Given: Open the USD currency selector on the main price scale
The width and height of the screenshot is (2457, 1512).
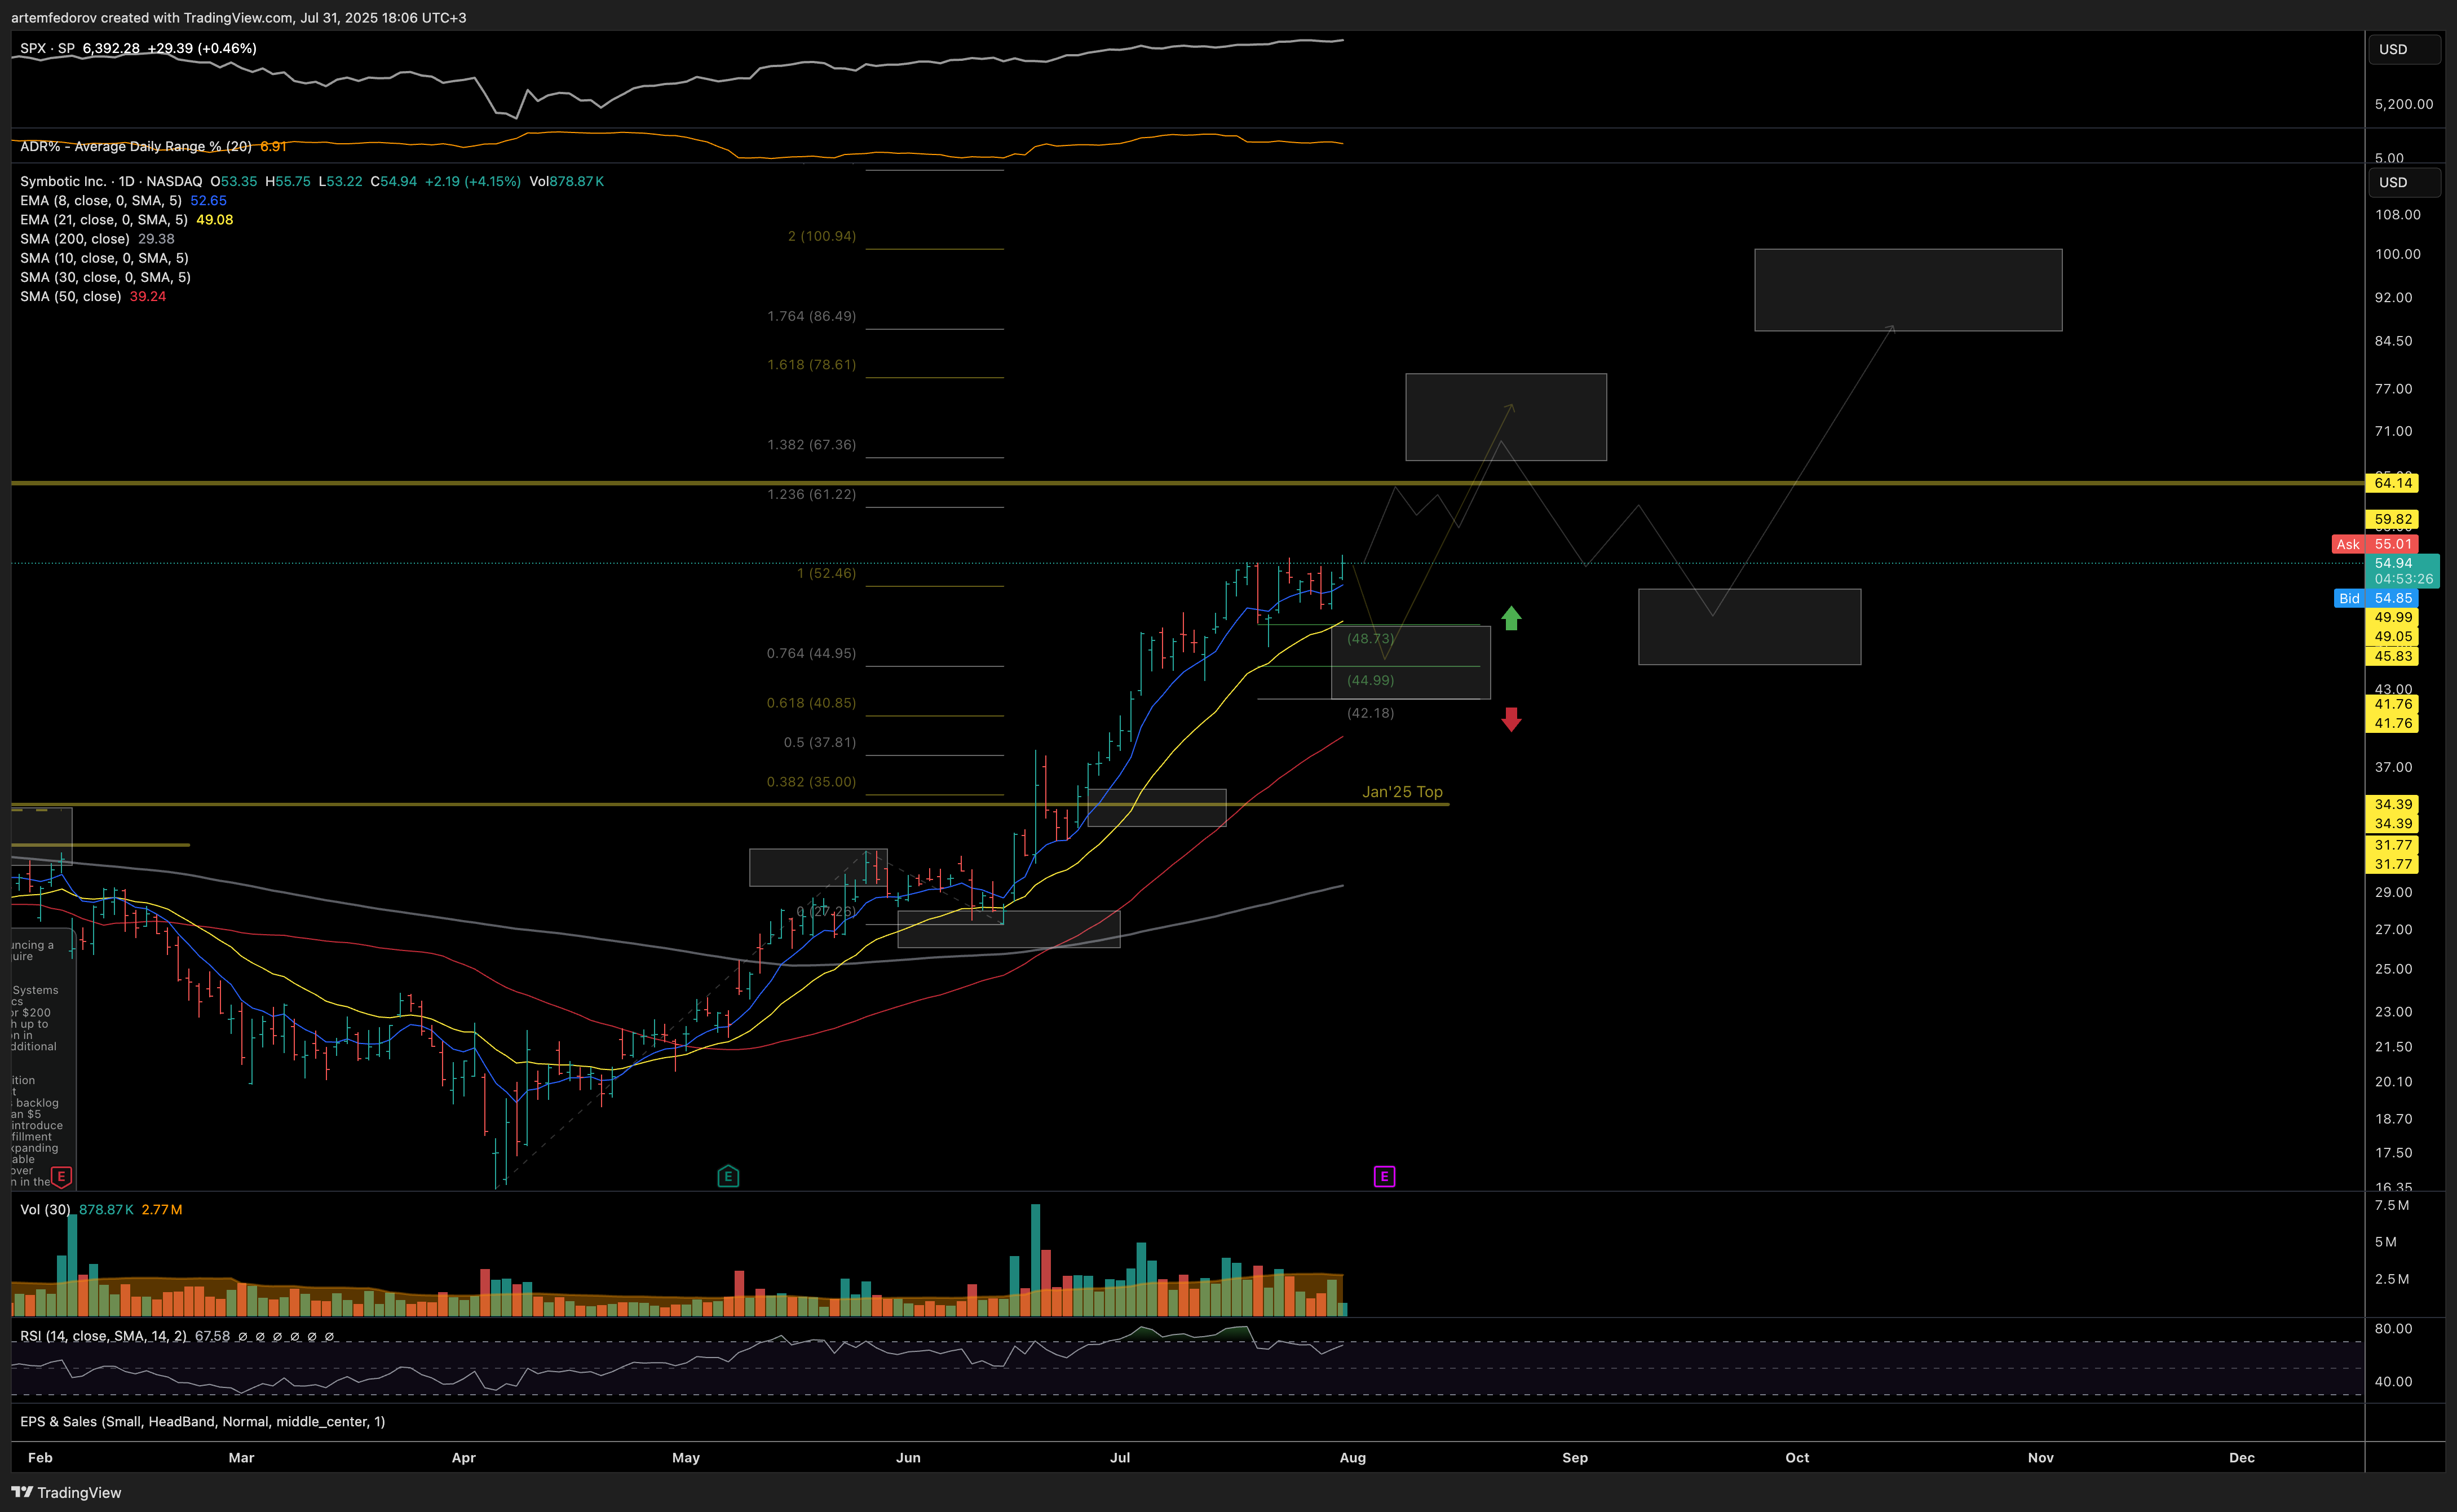Looking at the screenshot, I should 2404,182.
